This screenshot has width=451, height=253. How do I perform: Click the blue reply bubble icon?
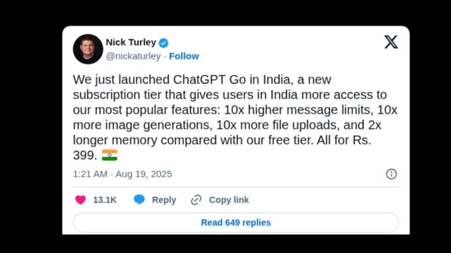coord(139,200)
